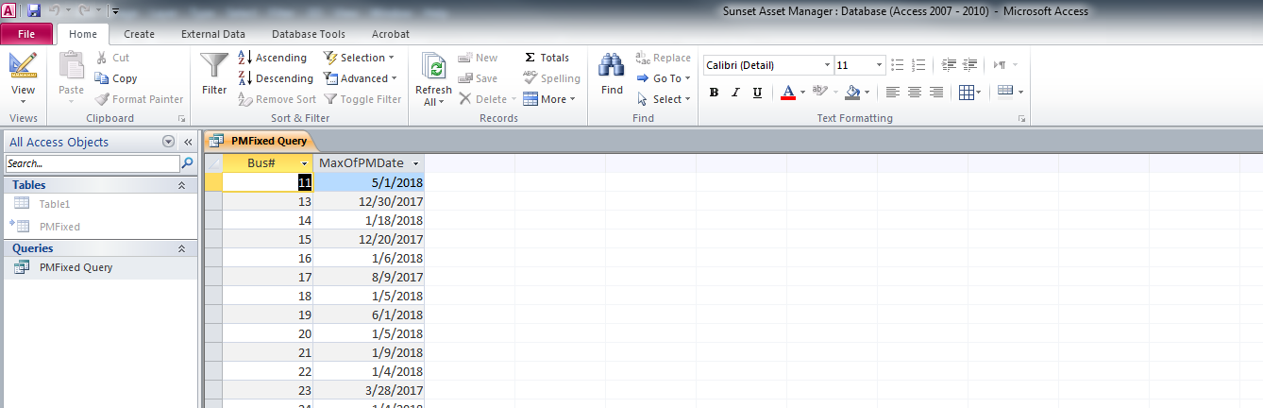Viewport: 1263px width, 408px height.
Task: Switch to the Create ribbon tab
Action: (140, 34)
